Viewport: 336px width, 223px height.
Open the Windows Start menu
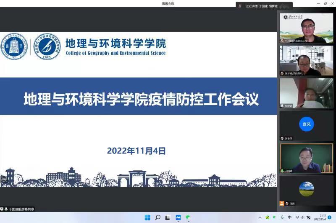[x=147, y=218]
